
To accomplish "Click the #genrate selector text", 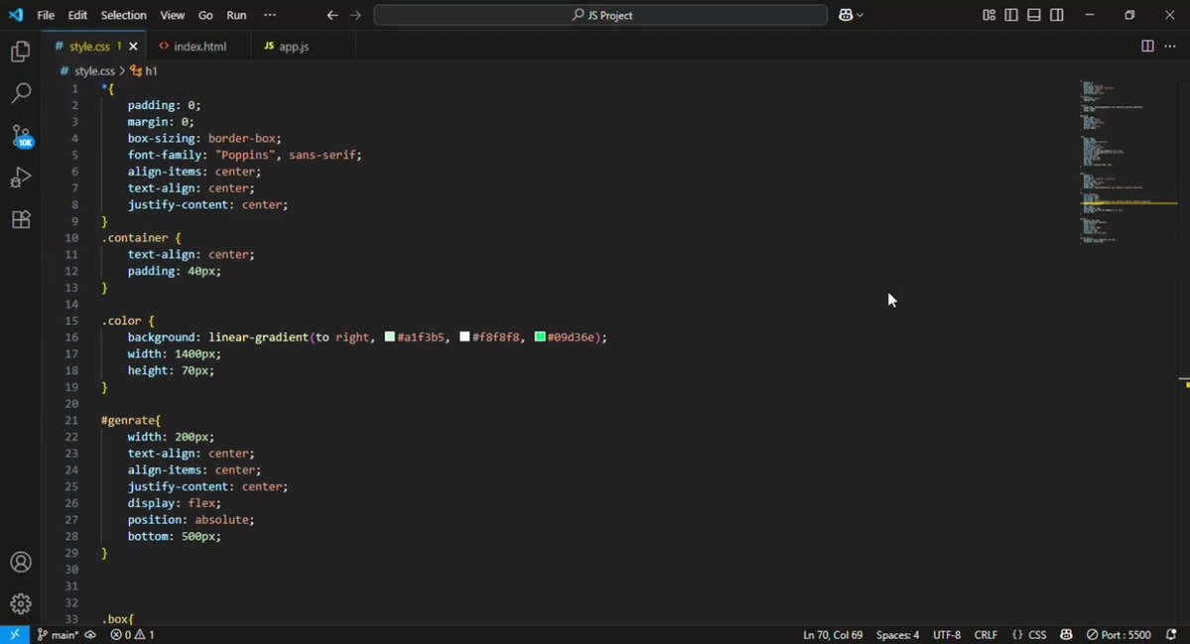I will click(x=127, y=420).
